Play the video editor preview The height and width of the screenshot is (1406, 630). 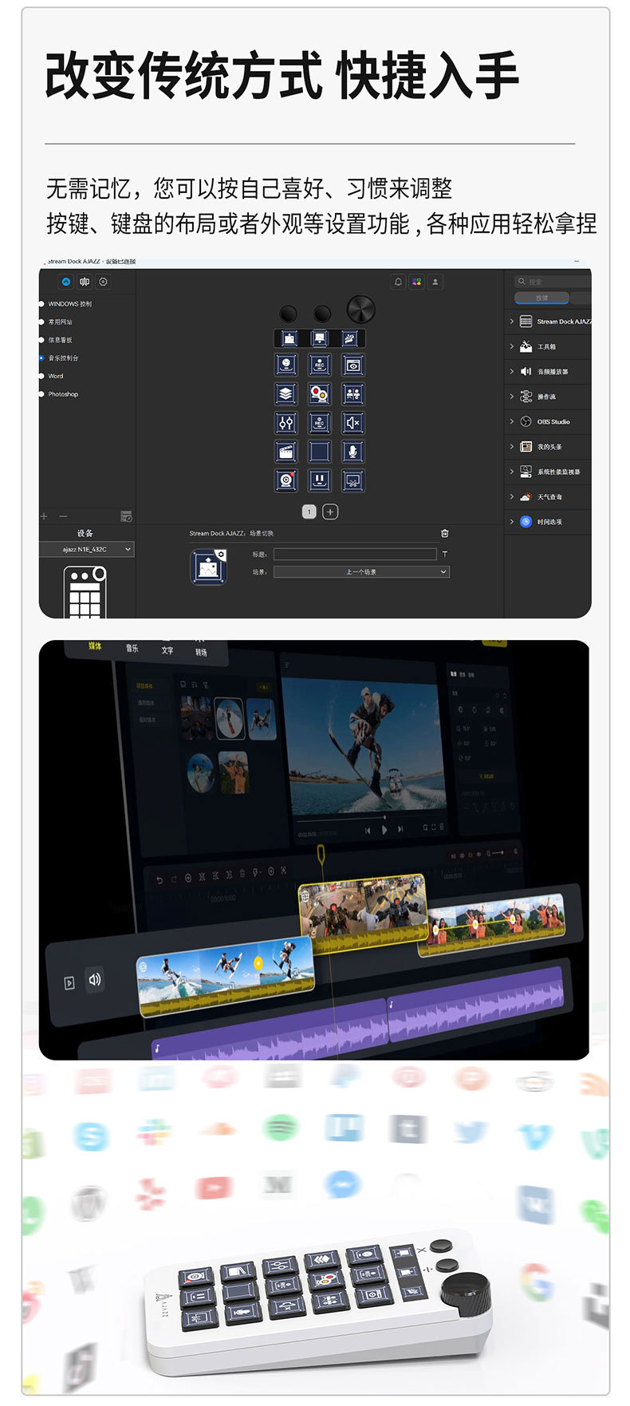click(384, 830)
